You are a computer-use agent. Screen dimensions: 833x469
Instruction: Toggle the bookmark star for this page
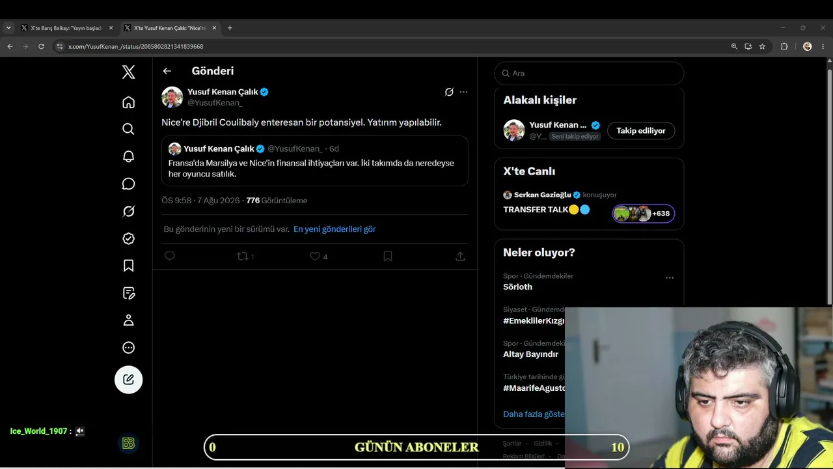[x=762, y=46]
